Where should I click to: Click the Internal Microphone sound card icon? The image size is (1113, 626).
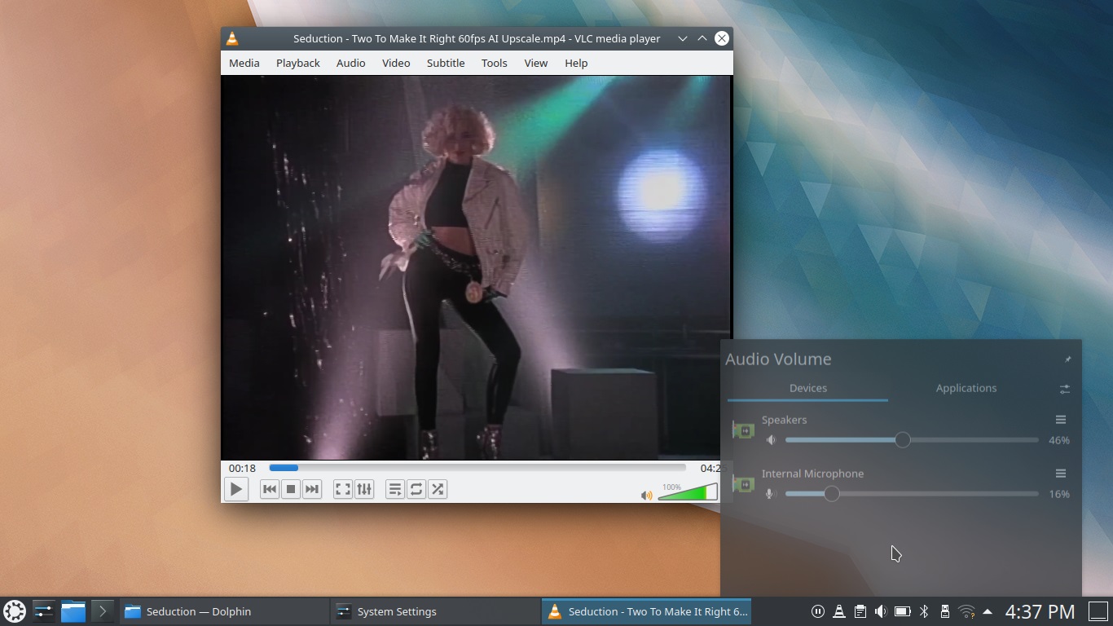point(743,484)
